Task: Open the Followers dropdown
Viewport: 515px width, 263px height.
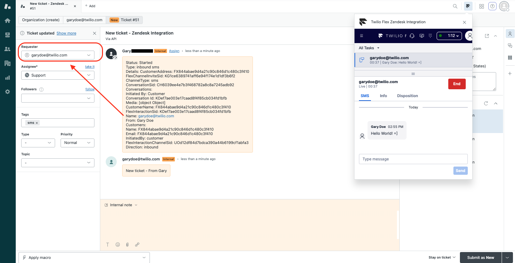Action: click(58, 98)
